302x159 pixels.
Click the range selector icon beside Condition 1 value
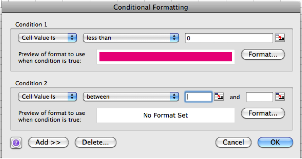point(280,38)
